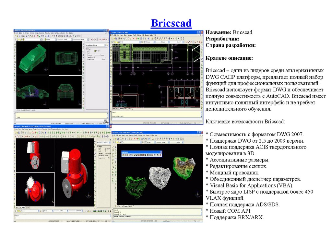Click the solid green car viewport
The image size is (332, 249).
click(33, 58)
